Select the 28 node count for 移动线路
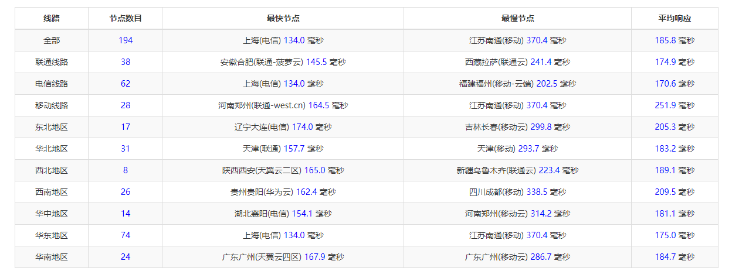The image size is (749, 278). [125, 105]
